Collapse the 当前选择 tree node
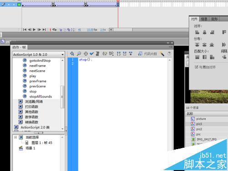The image size is (228, 171). (16, 137)
